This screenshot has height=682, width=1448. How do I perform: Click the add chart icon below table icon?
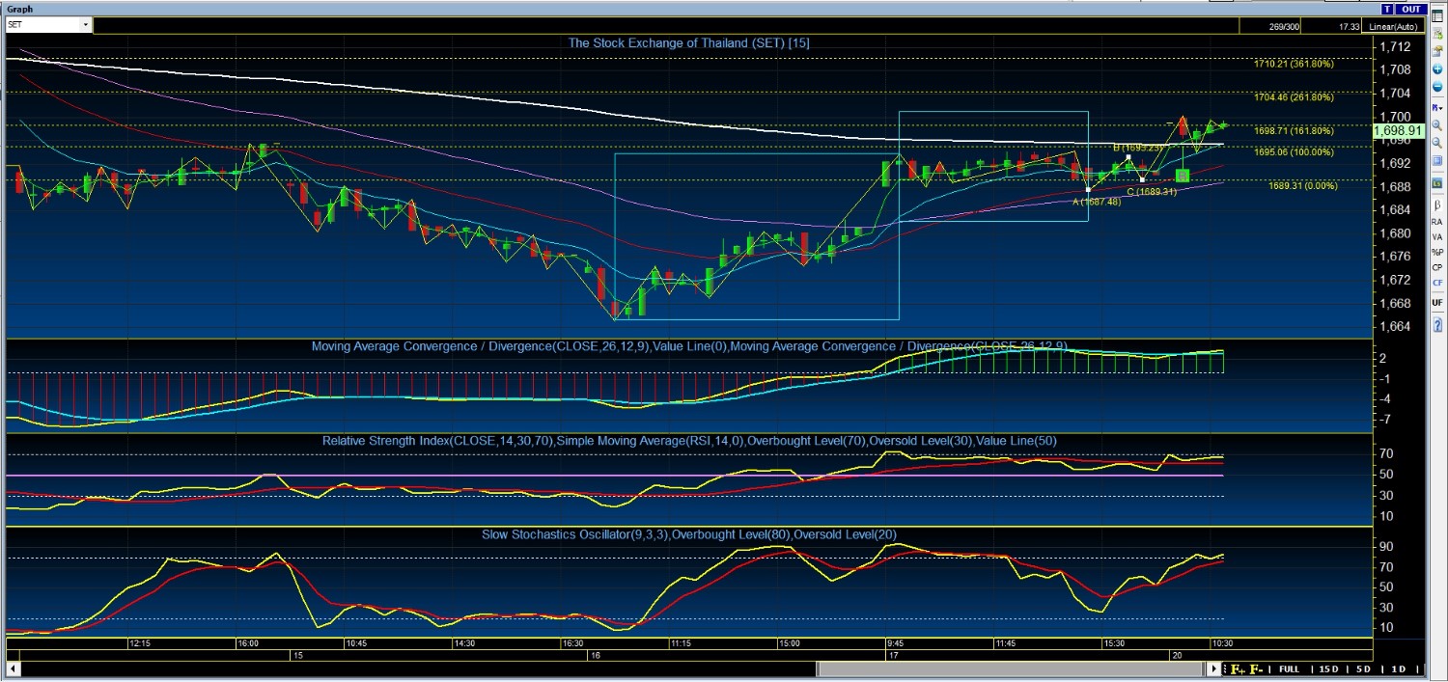coord(1437,34)
